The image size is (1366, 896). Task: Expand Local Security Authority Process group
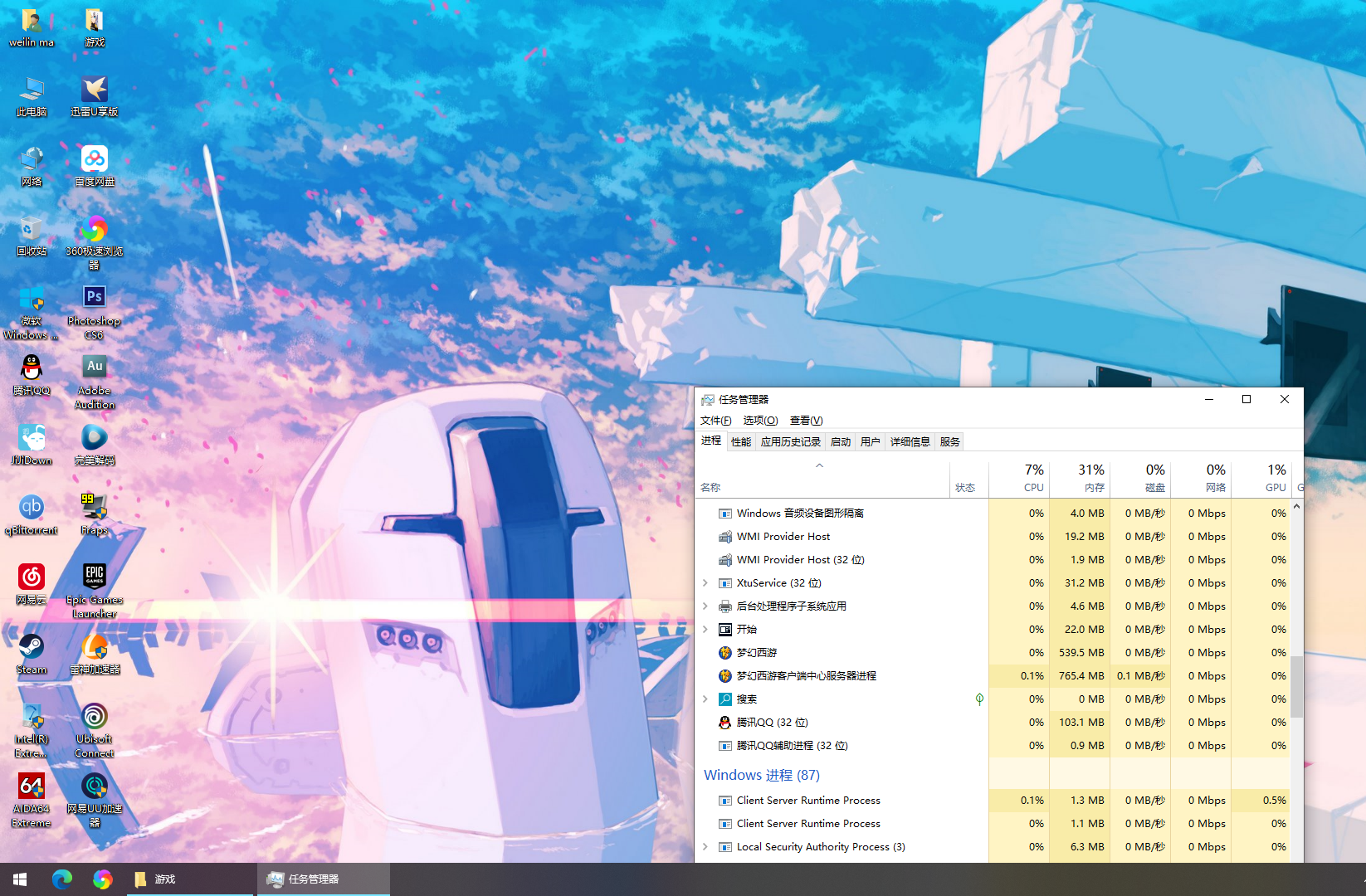coord(705,847)
